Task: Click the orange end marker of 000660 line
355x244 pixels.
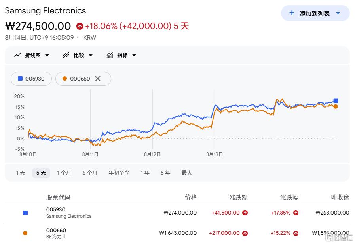Action: pos(336,106)
